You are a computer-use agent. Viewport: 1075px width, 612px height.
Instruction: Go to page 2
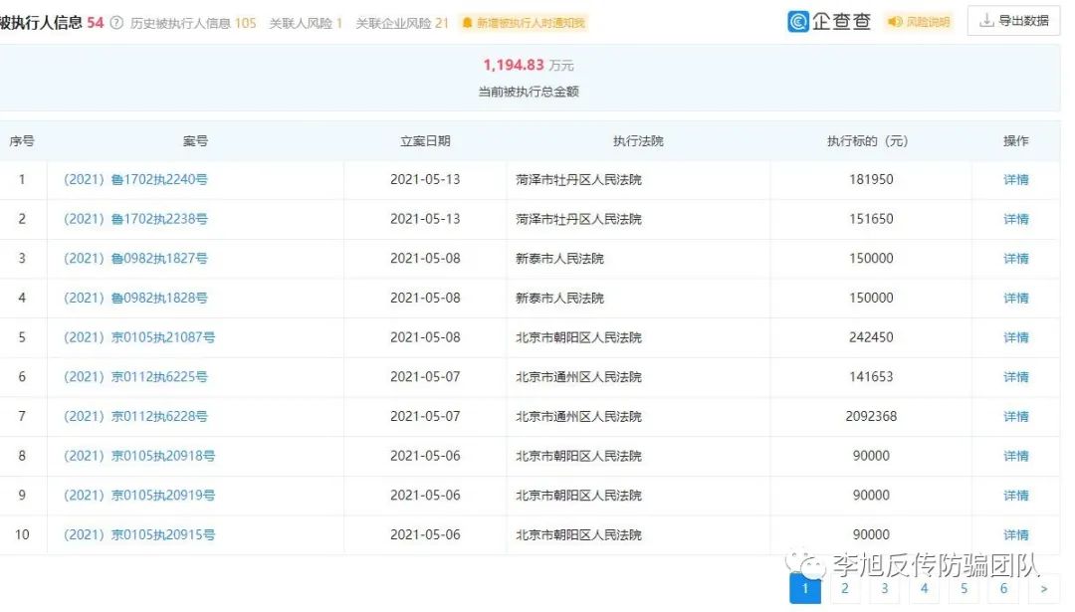coord(844,589)
